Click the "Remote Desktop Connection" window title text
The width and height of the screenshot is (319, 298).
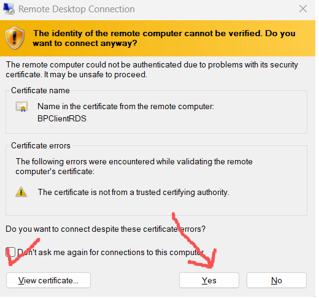(x=77, y=9)
